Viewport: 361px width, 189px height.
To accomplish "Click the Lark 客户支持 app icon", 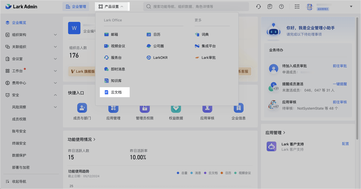I will (x=272, y=146).
